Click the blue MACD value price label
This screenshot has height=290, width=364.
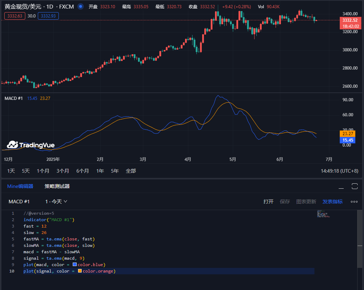point(348,140)
